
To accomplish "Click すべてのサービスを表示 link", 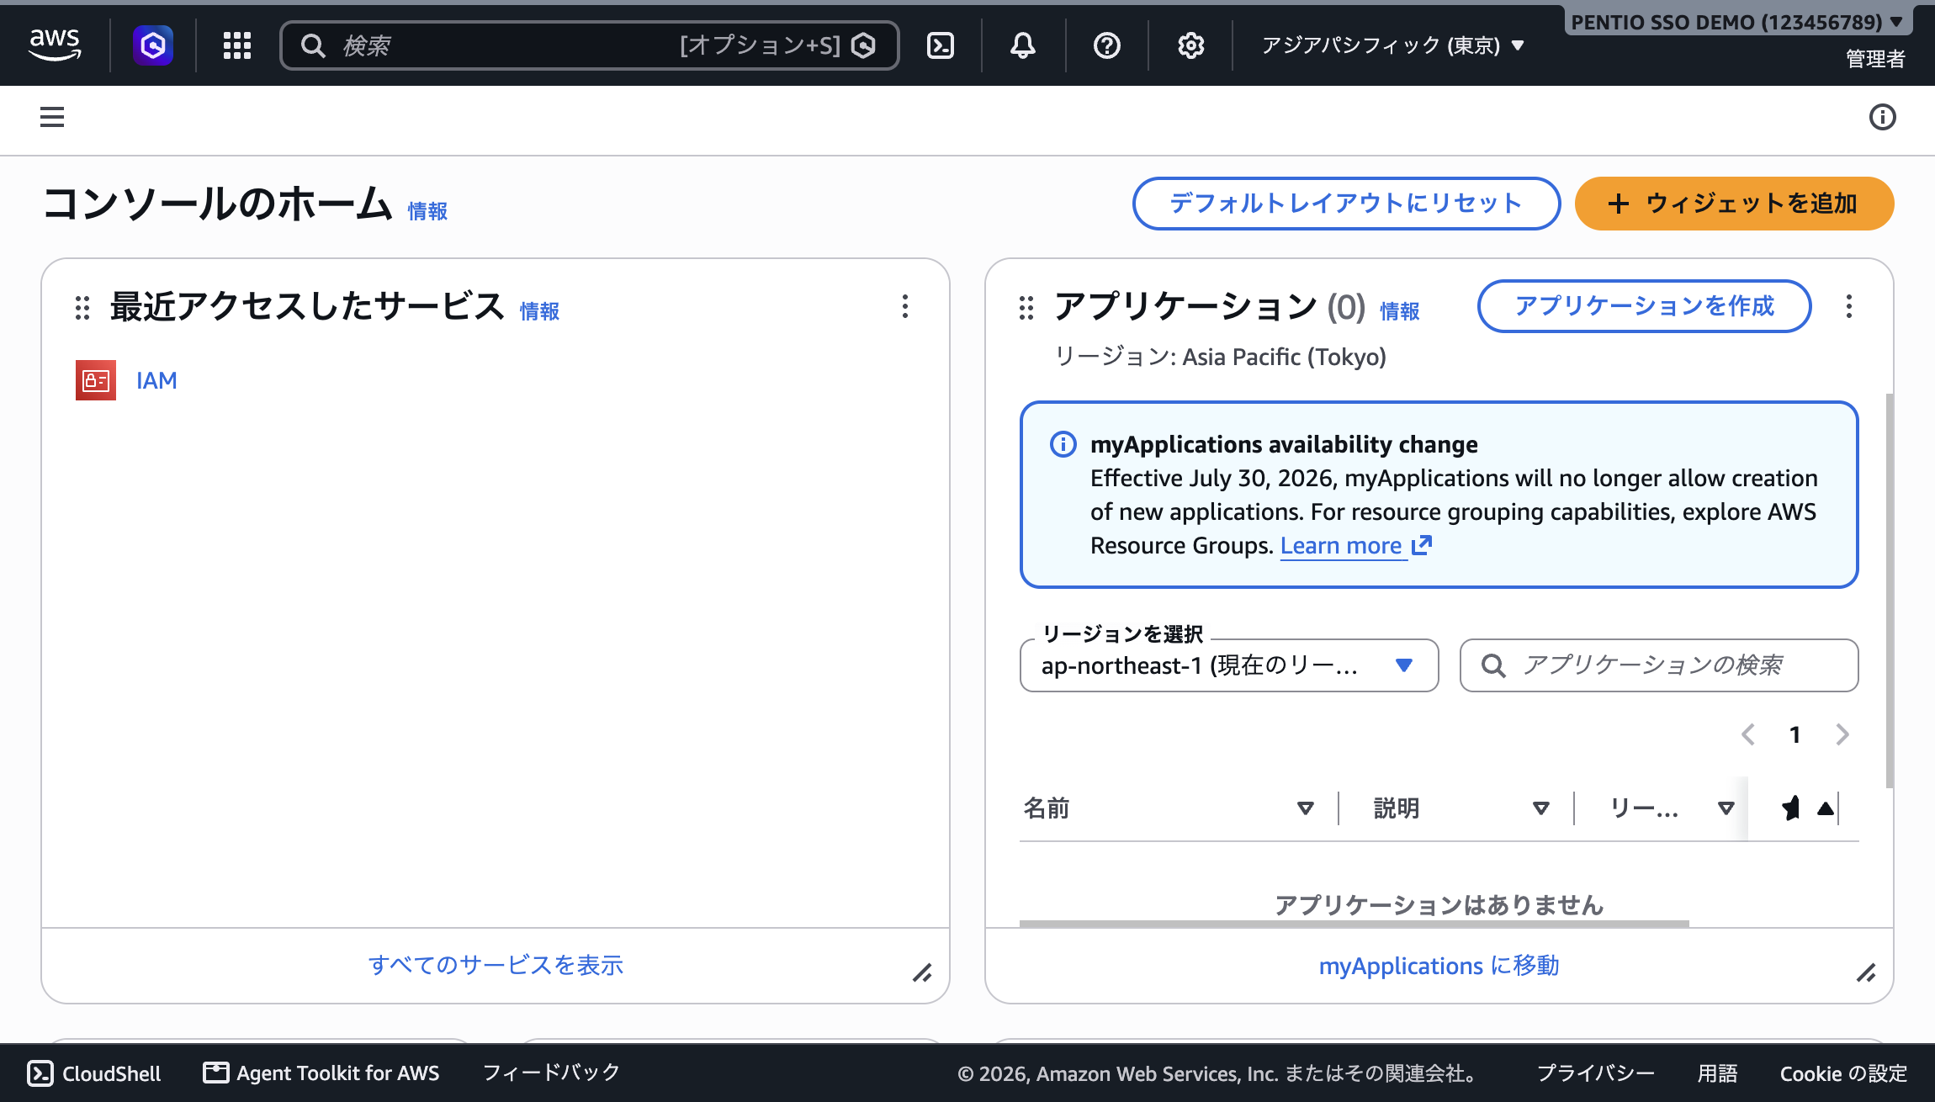I will (x=496, y=965).
